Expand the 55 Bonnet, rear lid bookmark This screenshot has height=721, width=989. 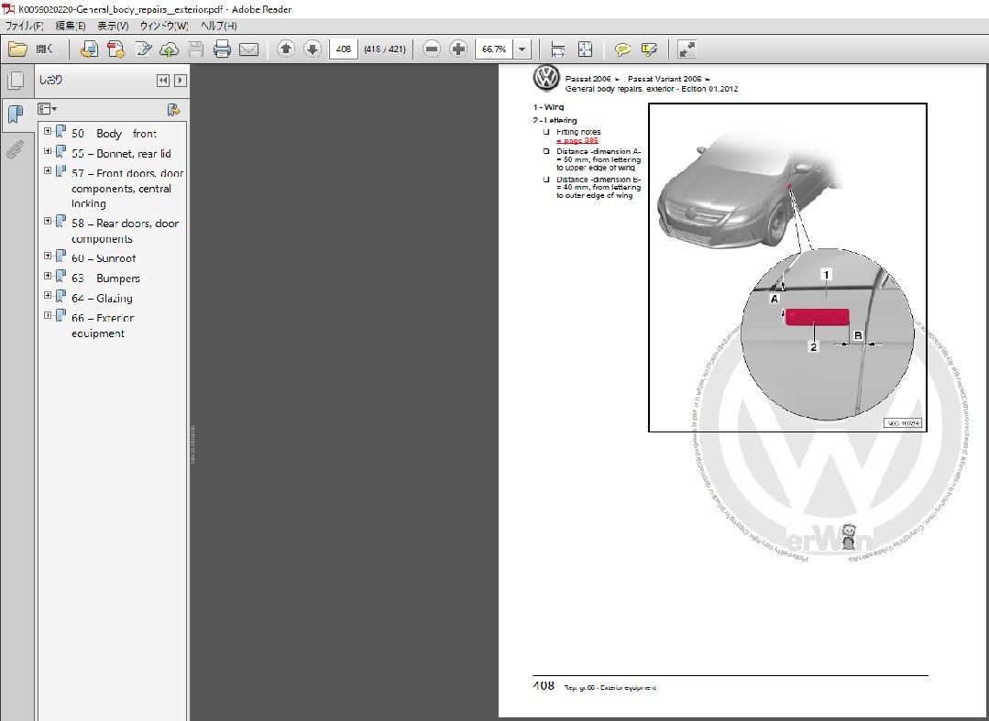pyautogui.click(x=48, y=151)
